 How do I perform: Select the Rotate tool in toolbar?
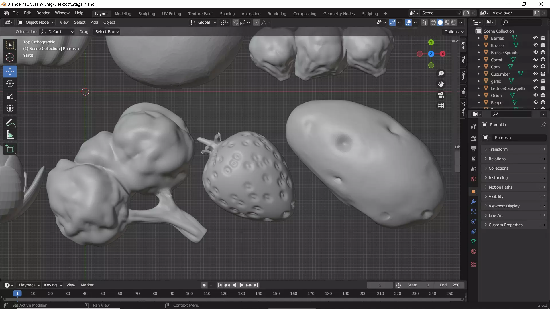point(10,84)
